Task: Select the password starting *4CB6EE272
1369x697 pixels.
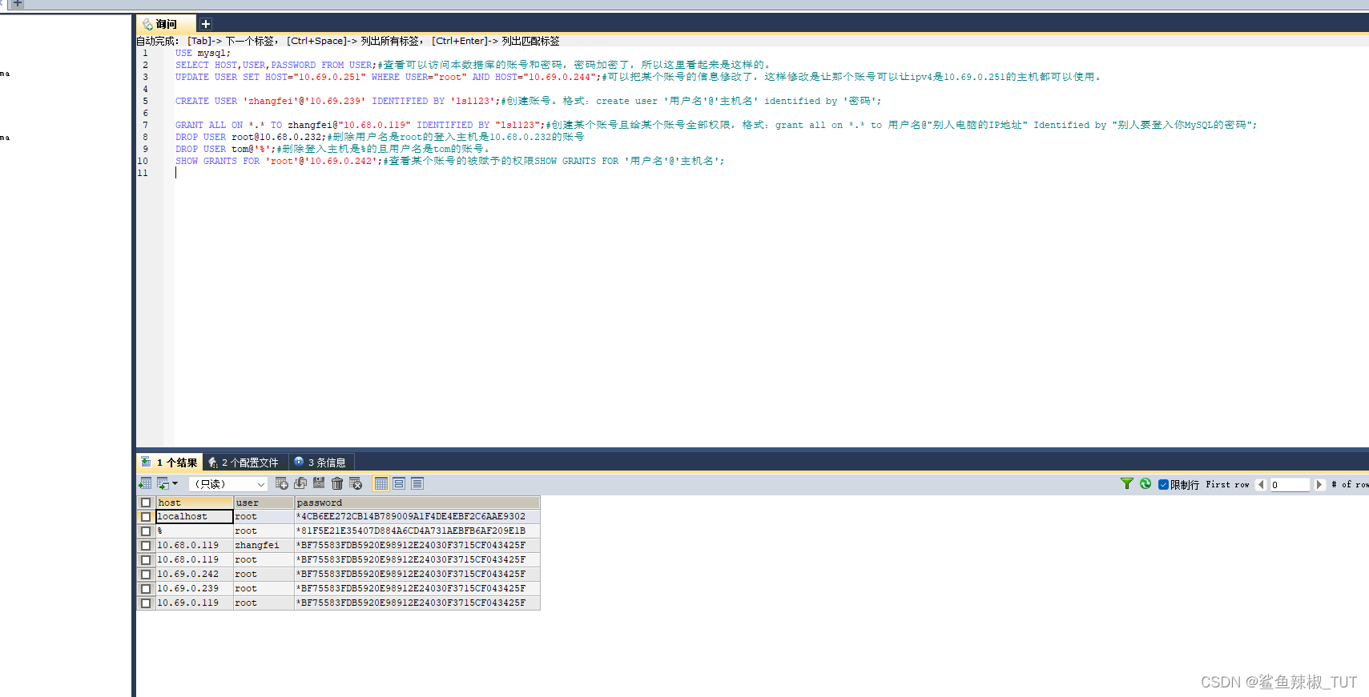Action: click(417, 517)
